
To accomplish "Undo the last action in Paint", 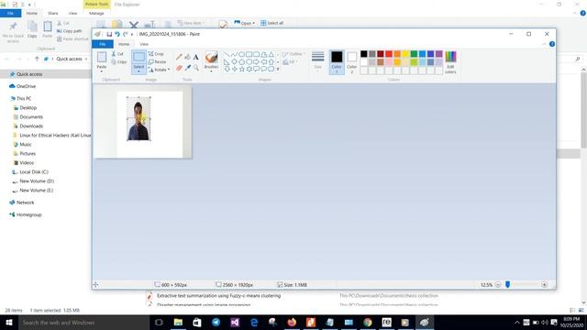I will pos(117,34).
